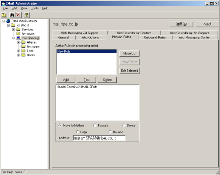This screenshot has width=220, height=175.
Task: Click the up-folder toolbar icon
Action: pos(4,15)
